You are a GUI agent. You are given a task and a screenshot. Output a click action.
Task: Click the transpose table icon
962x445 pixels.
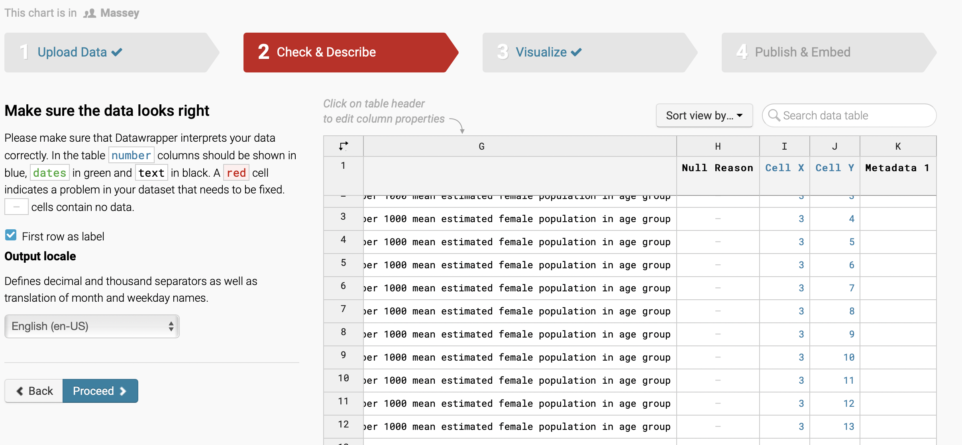343,146
